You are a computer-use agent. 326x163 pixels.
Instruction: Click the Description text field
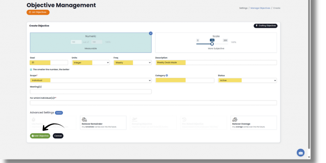tap(216, 63)
